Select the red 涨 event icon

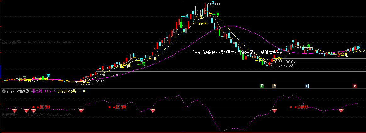pos(355,86)
